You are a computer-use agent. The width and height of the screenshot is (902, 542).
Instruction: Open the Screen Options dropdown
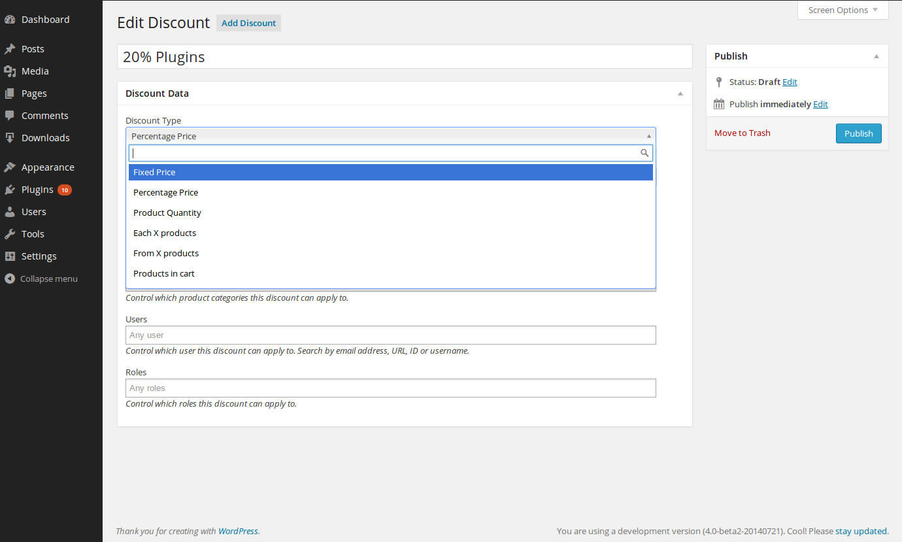tap(843, 10)
